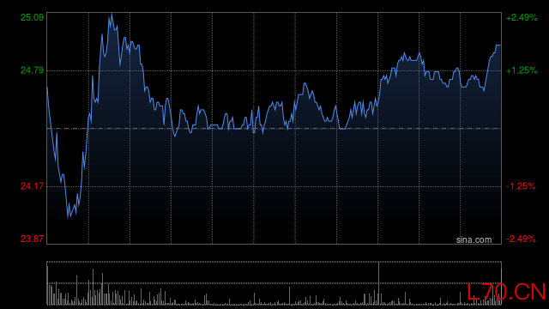Click the 25.09 price label
Viewport: 549px width, 309px height.
coord(32,17)
